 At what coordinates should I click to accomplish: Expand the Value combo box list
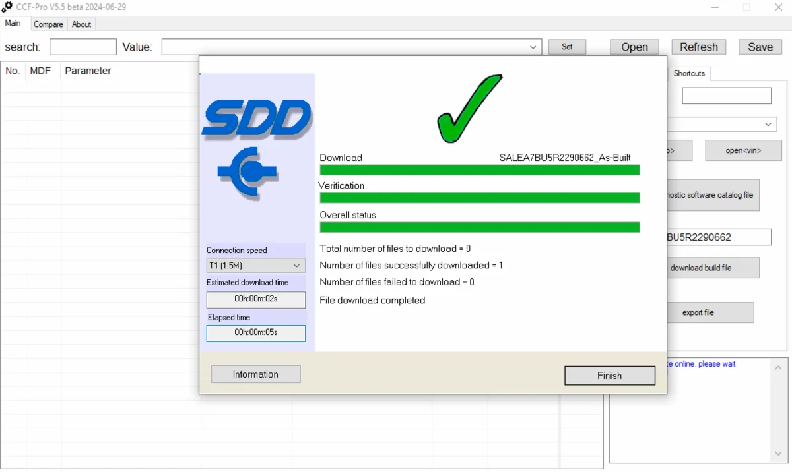pyautogui.click(x=533, y=47)
